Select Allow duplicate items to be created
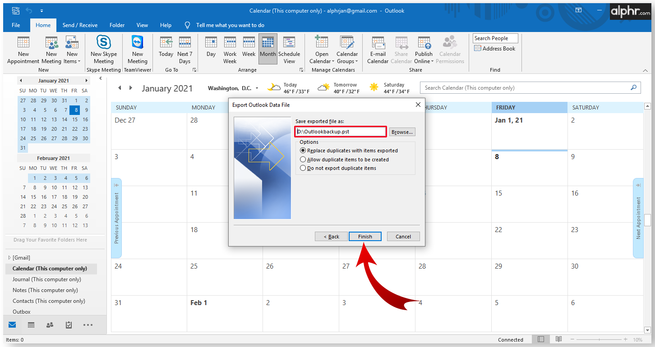Screen dimensions: 655x347 [x=345, y=160]
